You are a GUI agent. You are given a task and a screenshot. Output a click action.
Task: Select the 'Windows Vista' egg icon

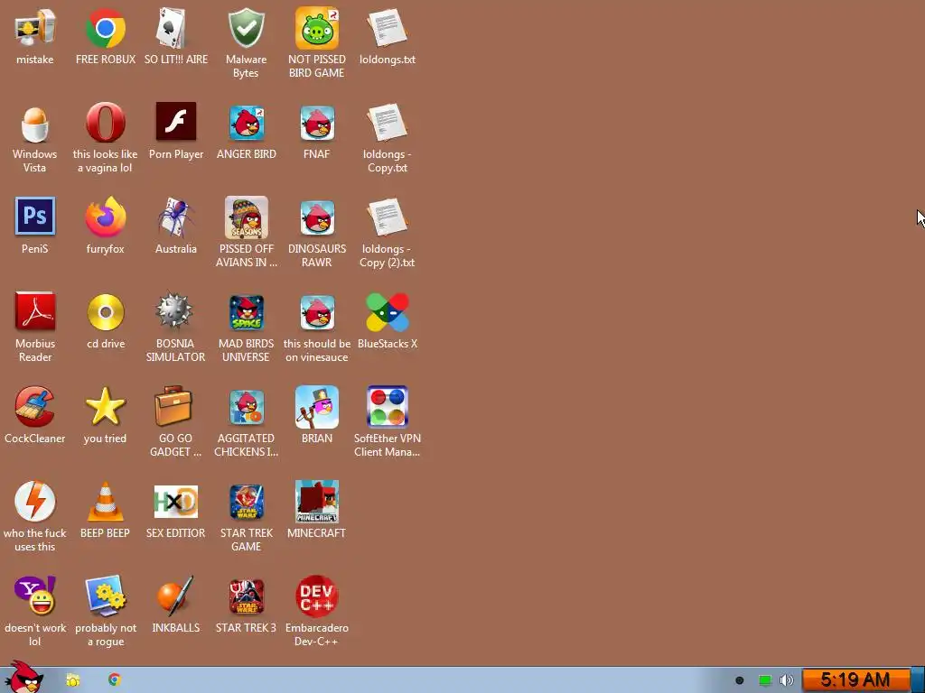[x=35, y=124]
